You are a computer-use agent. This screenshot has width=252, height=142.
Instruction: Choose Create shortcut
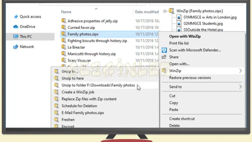point(182,118)
